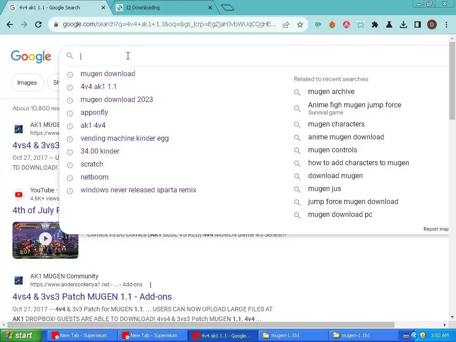This screenshot has height=342, width=456.
Task: Pick 'vending machine kinder egg' suggestion
Action: pyautogui.click(x=125, y=138)
